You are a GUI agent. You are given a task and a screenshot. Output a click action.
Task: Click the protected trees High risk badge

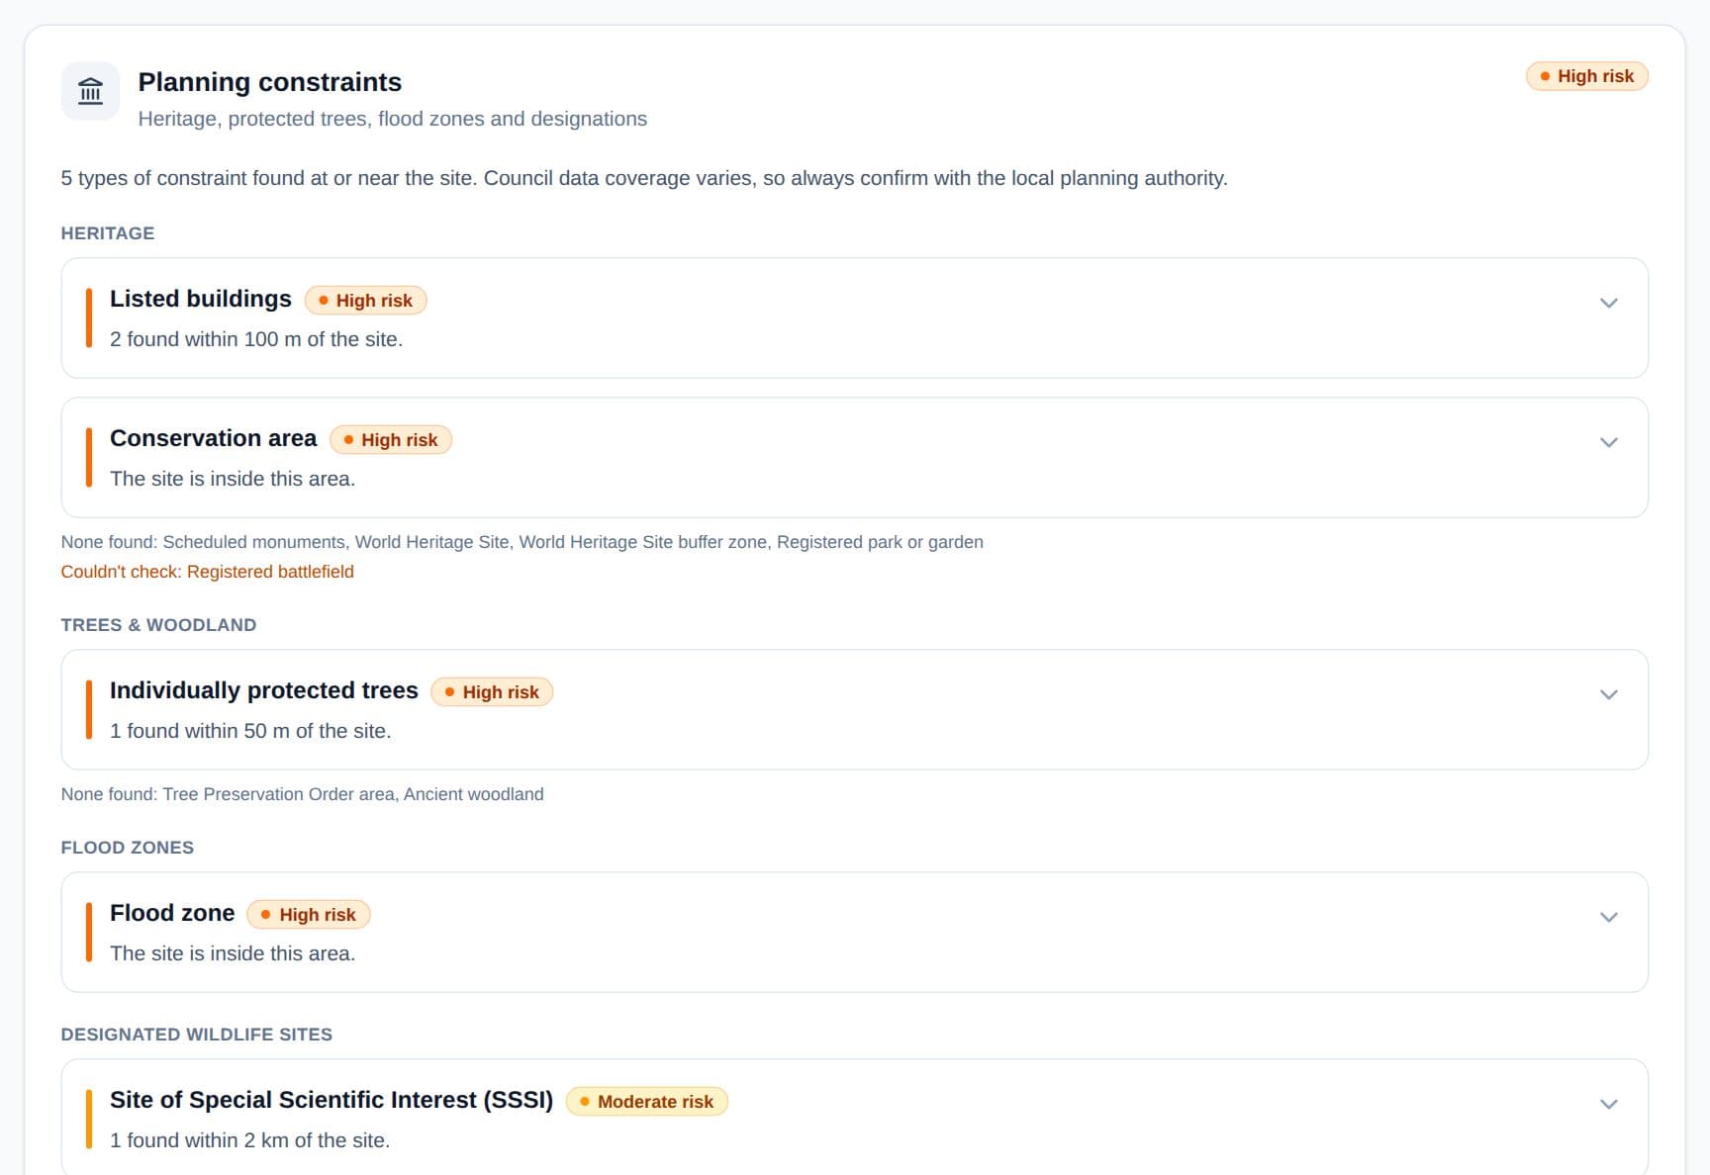492,692
